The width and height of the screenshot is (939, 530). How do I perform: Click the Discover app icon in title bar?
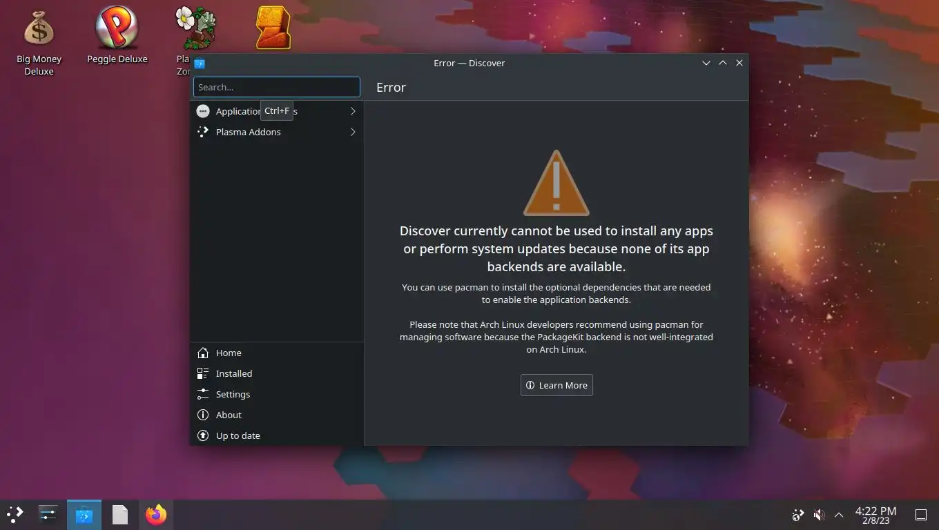pos(200,63)
